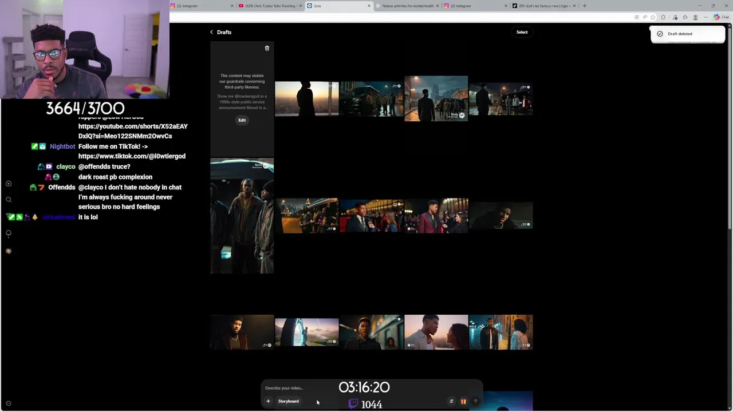
Task: Close the Nature activities for mental health tab
Action: (438, 6)
